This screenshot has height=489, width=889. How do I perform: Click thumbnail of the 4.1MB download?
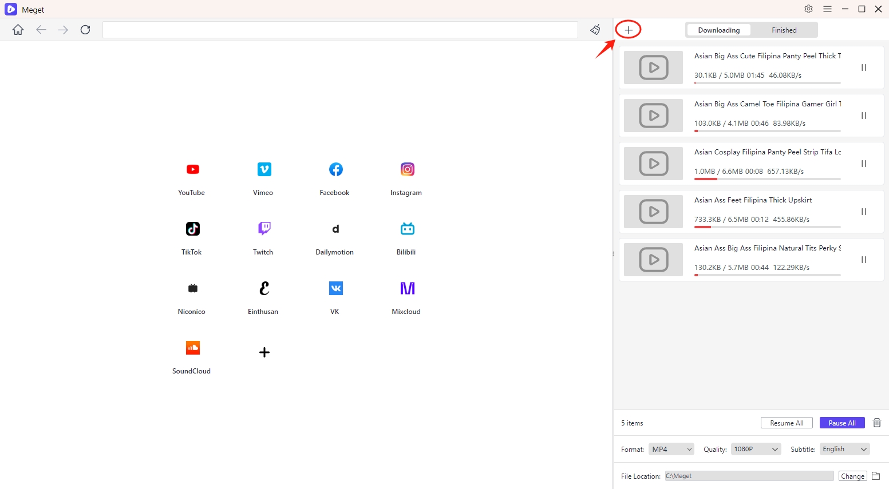(653, 116)
